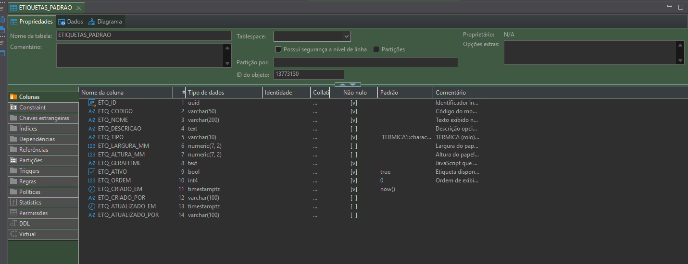Click the ETQ_NOME string type icon
688x264 pixels.
pyautogui.click(x=92, y=120)
